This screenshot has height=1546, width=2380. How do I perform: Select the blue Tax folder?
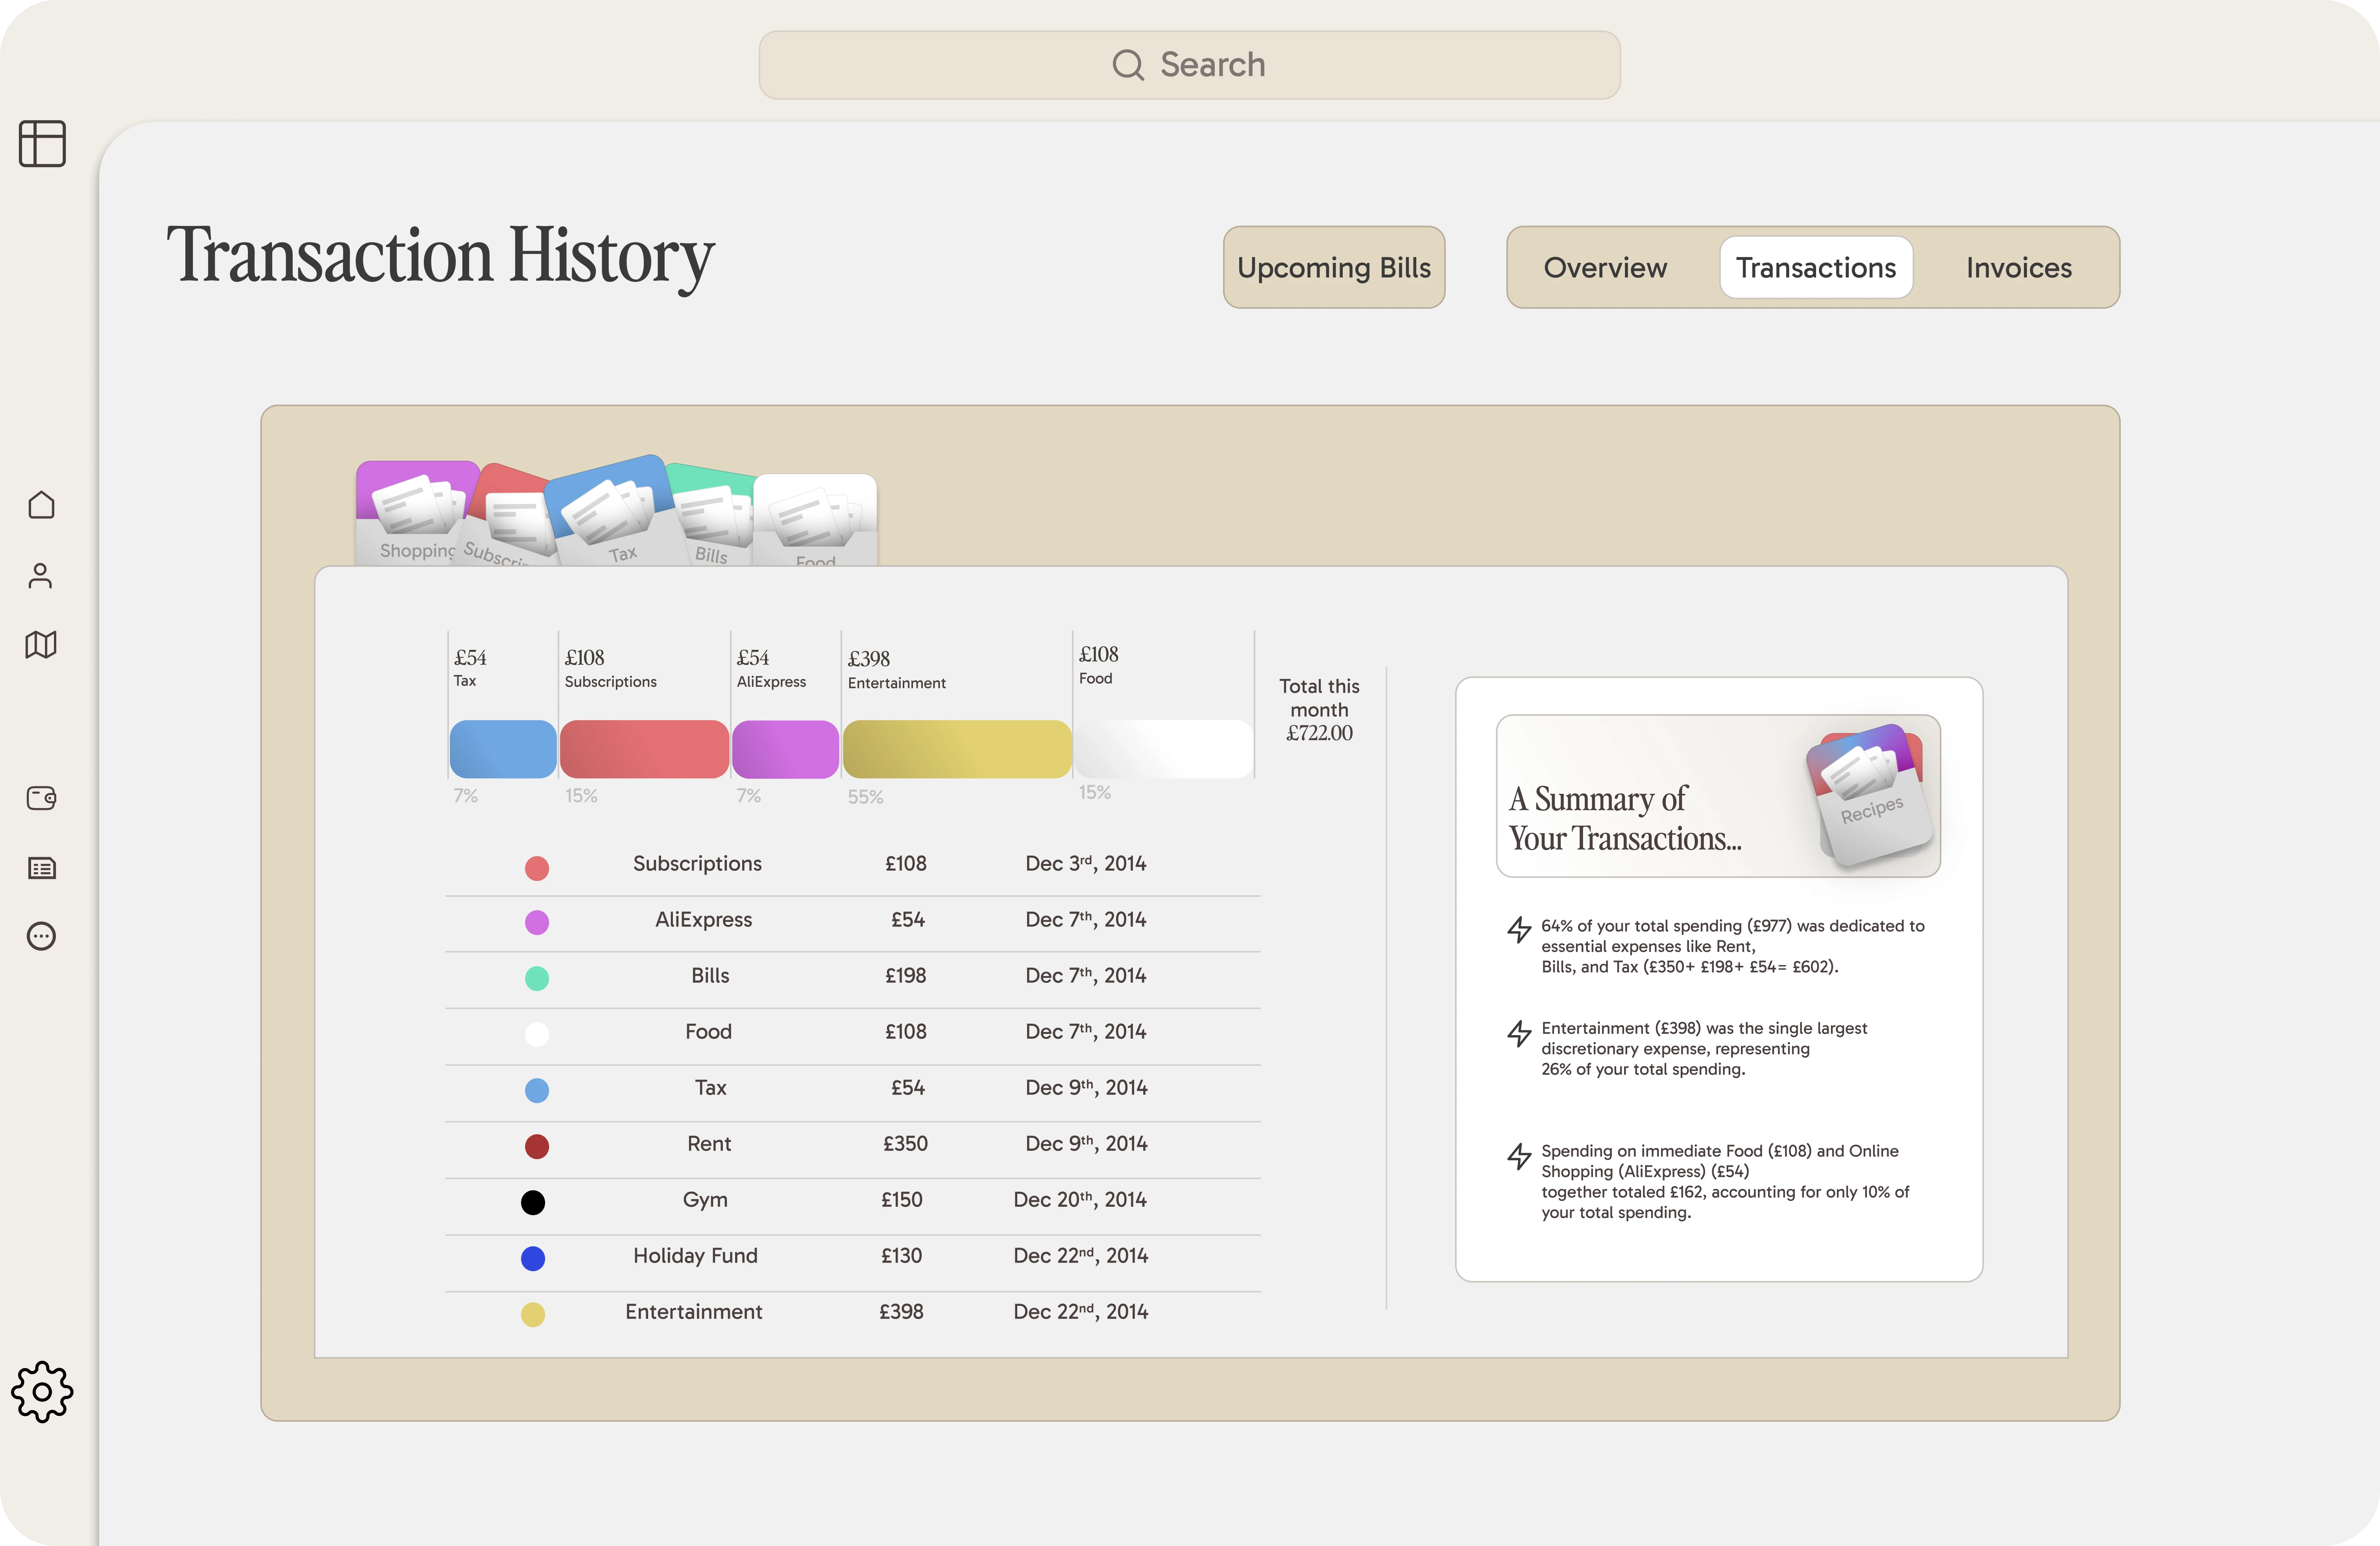[x=610, y=510]
